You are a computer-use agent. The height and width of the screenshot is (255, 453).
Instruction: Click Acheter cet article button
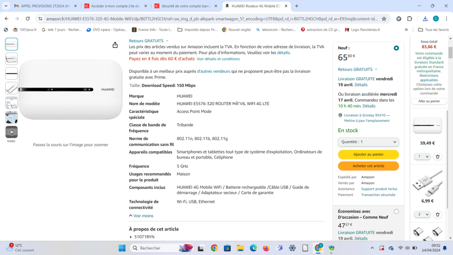[368, 166]
